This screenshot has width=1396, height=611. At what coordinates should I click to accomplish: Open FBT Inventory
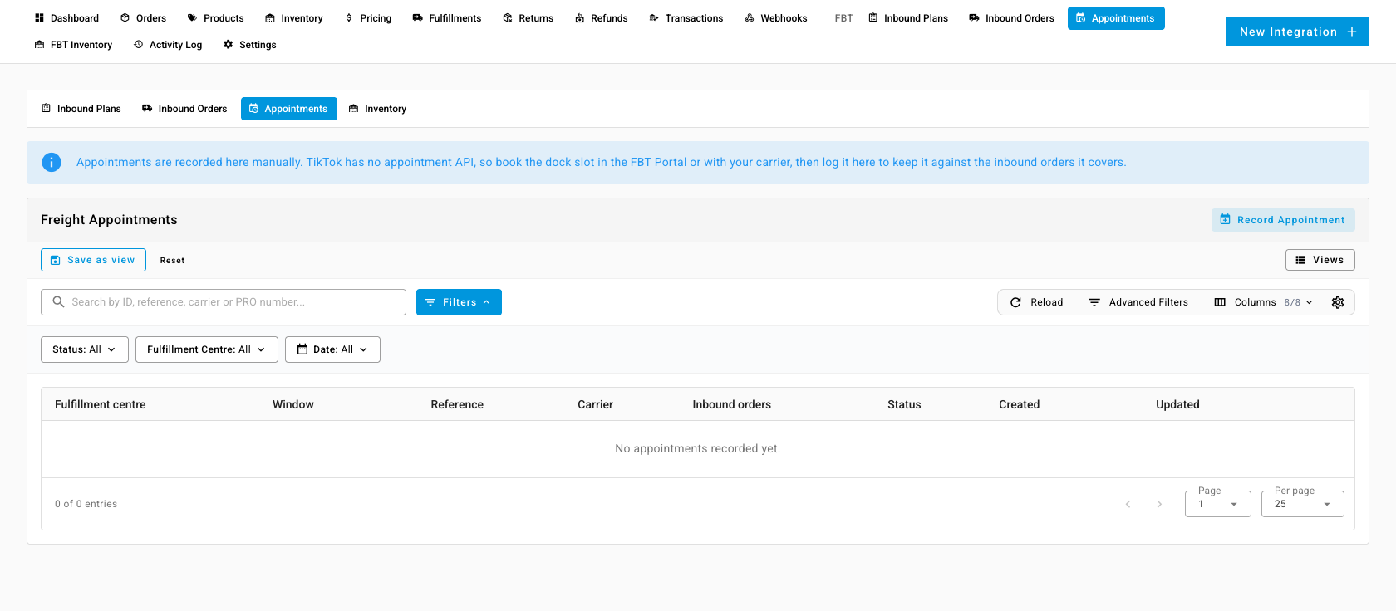73,45
